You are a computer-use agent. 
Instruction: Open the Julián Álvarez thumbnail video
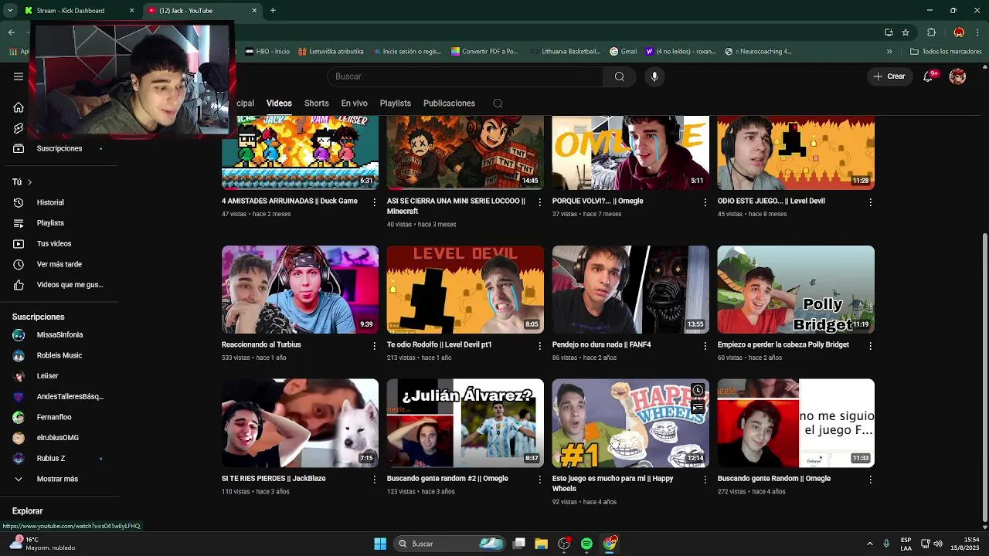point(465,423)
